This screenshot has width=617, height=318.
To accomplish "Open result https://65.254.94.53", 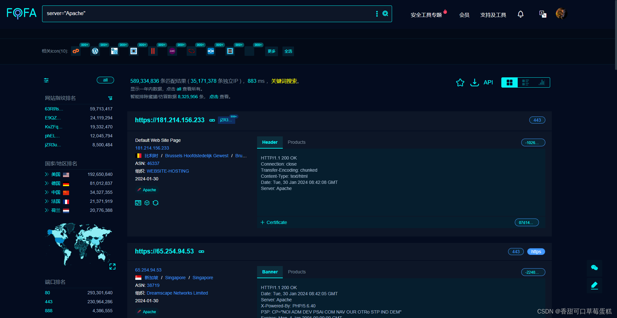I will [164, 251].
